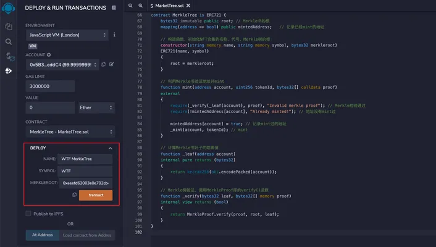Zoom in the editor font
This screenshot has width=436, height=247.
140,6
